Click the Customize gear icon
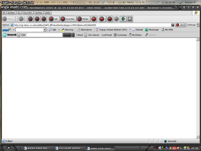The image size is (201, 151). 115,35
